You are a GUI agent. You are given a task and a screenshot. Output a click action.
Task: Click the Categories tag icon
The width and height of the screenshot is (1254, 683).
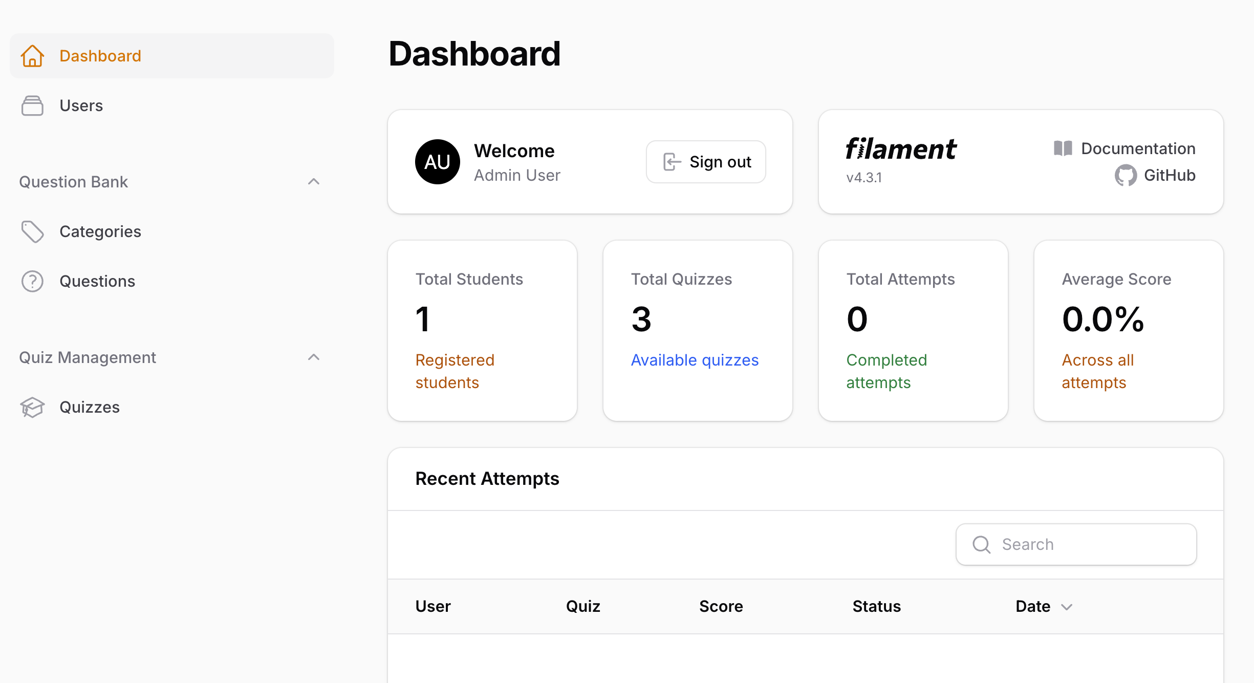click(32, 231)
